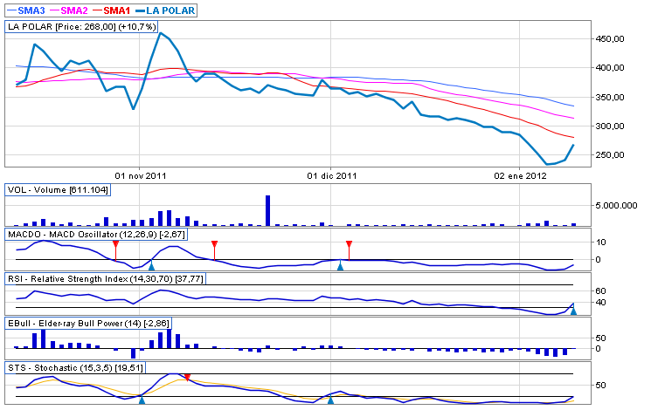Click the 01 dic 2011 date label

click(331, 175)
